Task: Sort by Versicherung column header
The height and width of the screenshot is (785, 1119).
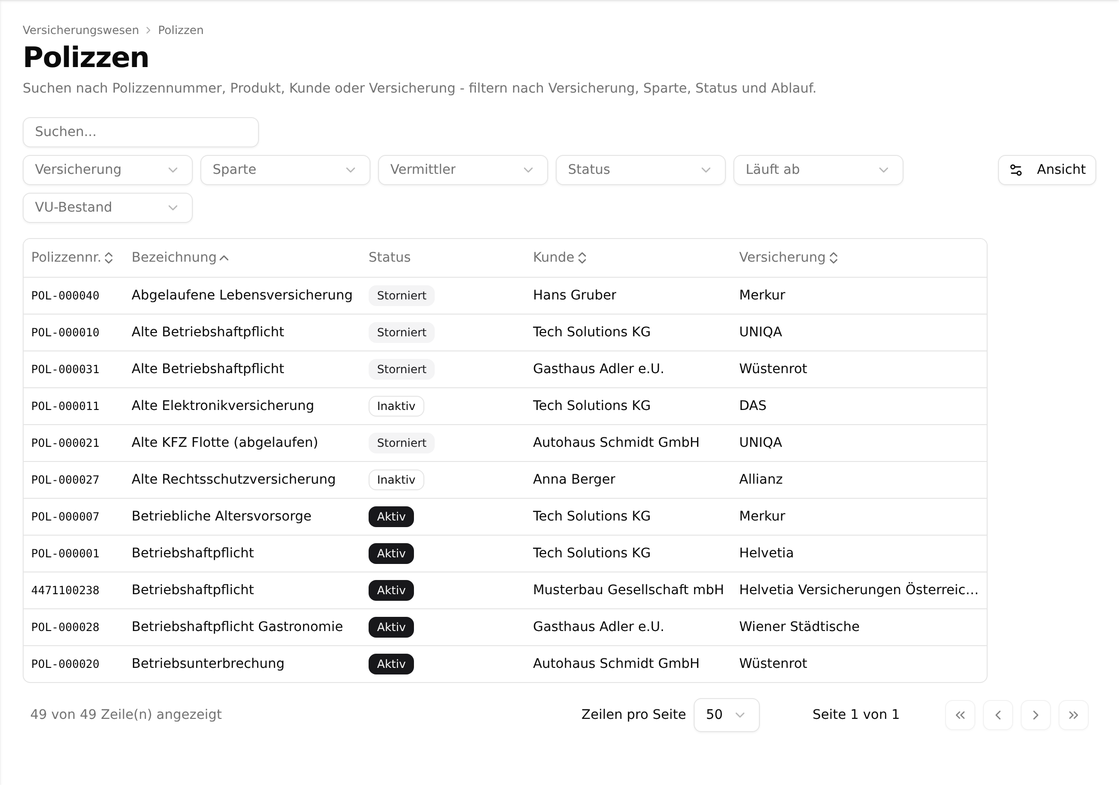Action: (x=788, y=257)
